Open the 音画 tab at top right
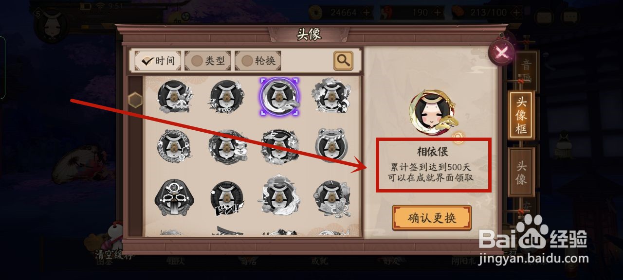This screenshot has height=280, width=623. tap(526, 70)
